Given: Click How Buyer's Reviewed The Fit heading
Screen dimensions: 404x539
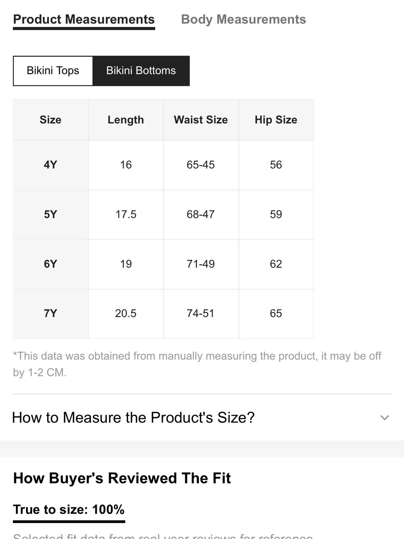Looking at the screenshot, I should 122,478.
